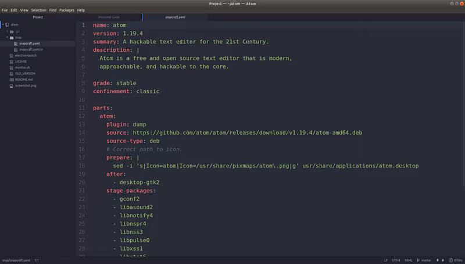Click the OLD_VERSION file icon
Screen dimensions: 465x264
[12, 74]
